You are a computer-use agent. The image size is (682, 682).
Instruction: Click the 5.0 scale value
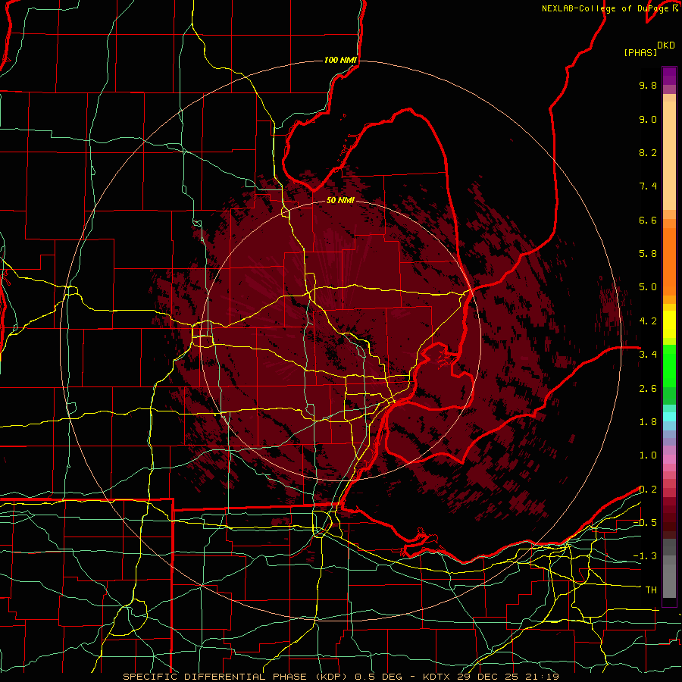tap(648, 287)
